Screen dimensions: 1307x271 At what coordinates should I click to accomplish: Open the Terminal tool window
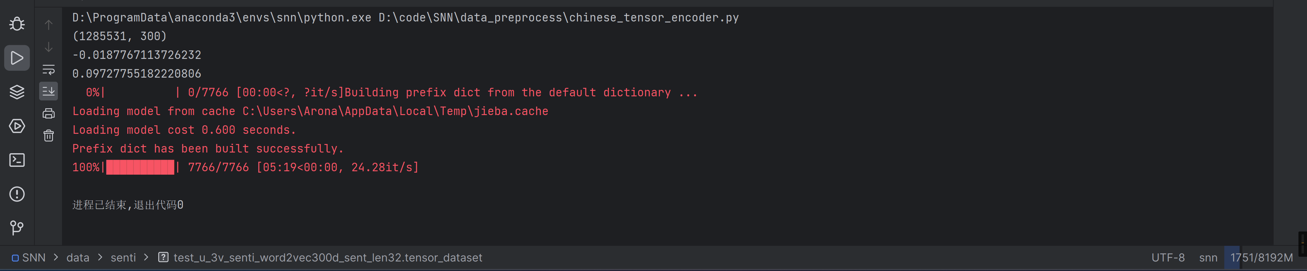point(17,160)
